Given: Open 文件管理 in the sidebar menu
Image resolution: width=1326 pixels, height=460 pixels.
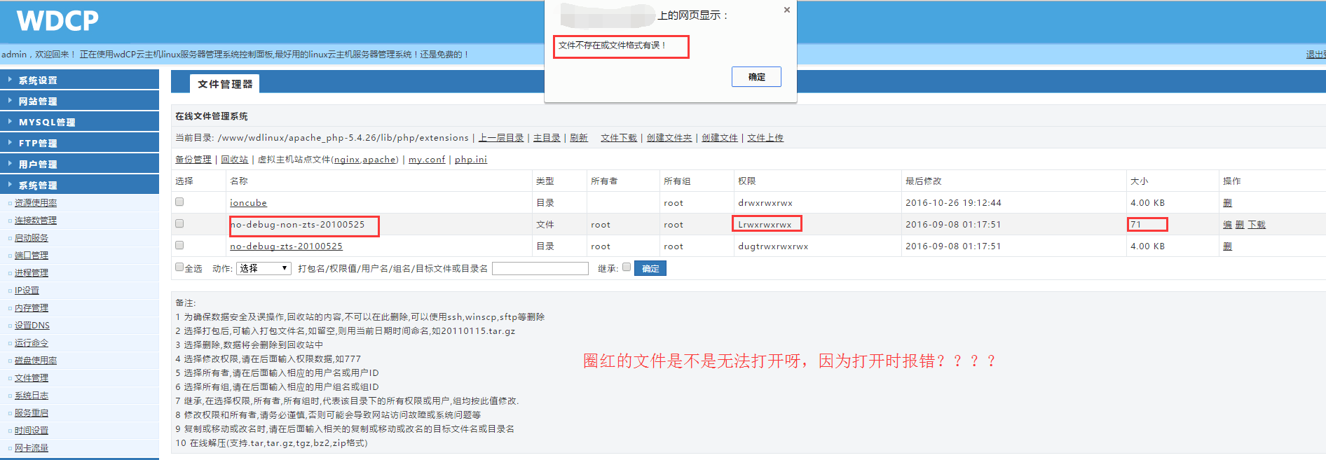Looking at the screenshot, I should tap(32, 377).
